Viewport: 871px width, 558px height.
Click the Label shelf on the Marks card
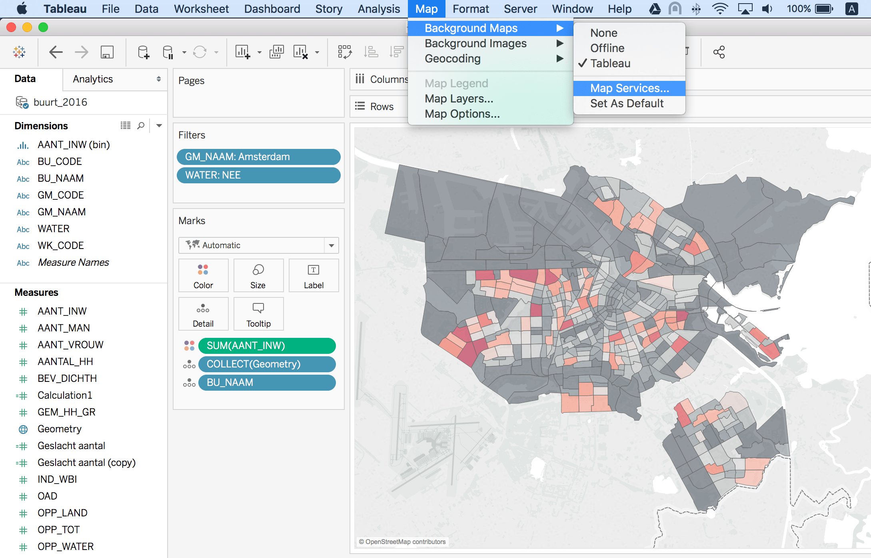(x=314, y=275)
